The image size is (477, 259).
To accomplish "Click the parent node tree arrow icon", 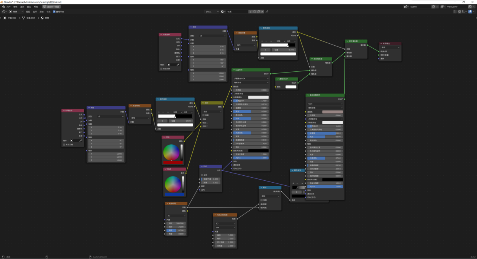I will click(455, 12).
